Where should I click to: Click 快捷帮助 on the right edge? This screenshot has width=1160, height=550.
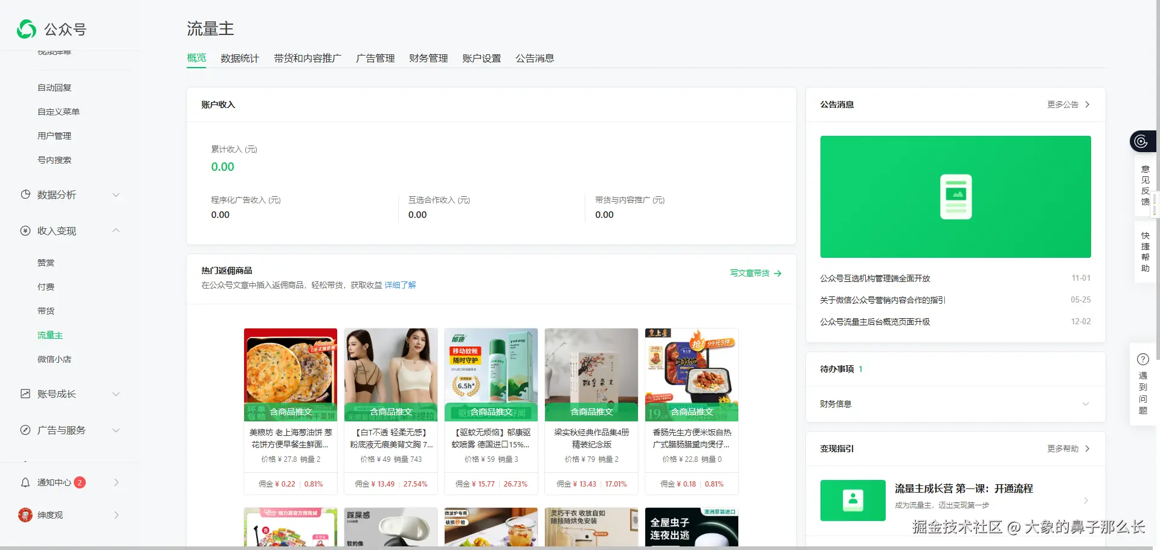1145,251
